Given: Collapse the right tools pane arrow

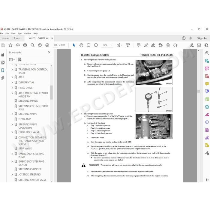Looking at the screenshot, I should click(x=207, y=180).
